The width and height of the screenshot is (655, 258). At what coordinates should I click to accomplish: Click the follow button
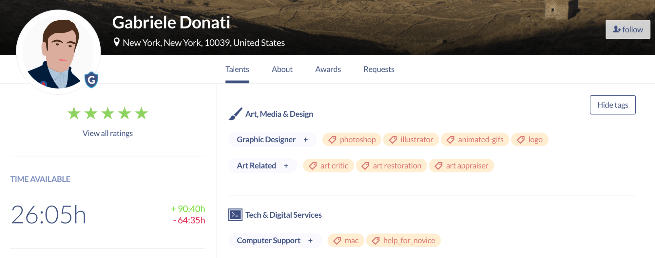[x=628, y=30]
